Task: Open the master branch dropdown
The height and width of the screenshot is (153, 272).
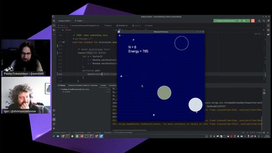Action: click(x=79, y=21)
